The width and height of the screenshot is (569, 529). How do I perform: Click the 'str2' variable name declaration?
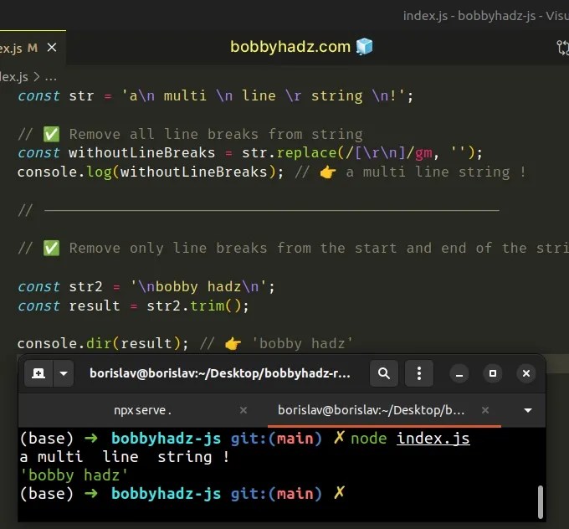coord(85,287)
